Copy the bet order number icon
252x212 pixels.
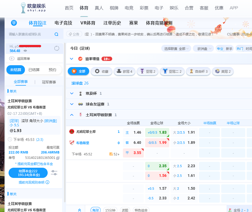pos(58,158)
